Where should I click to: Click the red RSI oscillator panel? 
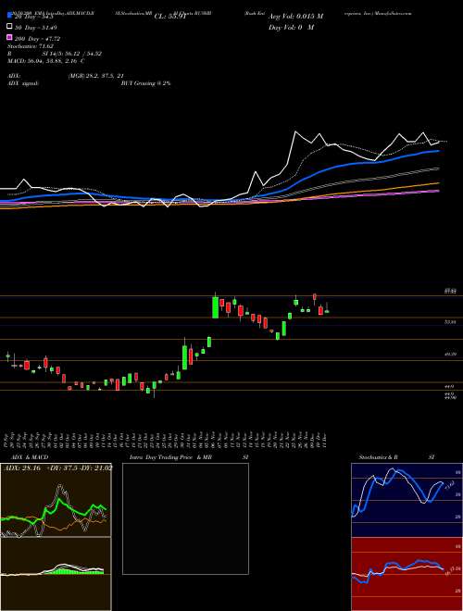click(407, 574)
